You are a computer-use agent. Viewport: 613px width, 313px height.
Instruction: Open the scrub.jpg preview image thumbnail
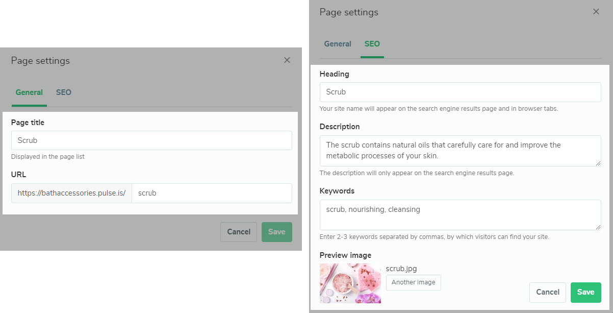pos(350,283)
